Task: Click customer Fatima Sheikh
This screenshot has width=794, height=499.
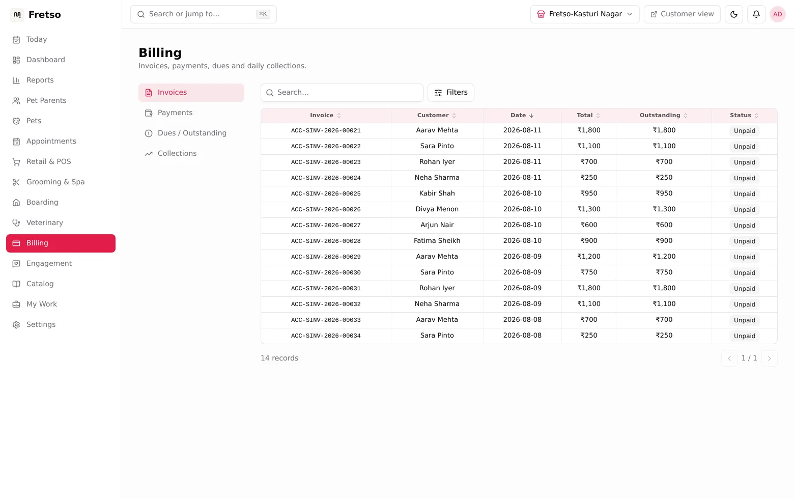Action: 437,241
